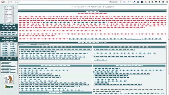Open the 2001 year link in sidebar
The height and width of the screenshot is (95, 169).
13,49
